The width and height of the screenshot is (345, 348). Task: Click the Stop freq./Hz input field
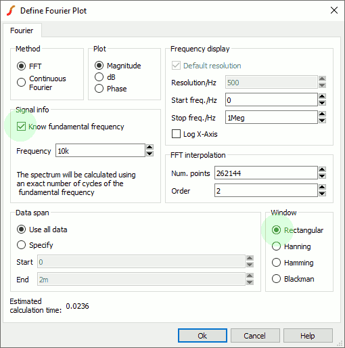click(x=271, y=117)
